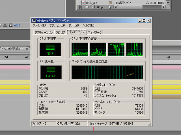
Task: Switch to the ネットワーク tab
Action: [x=95, y=33]
